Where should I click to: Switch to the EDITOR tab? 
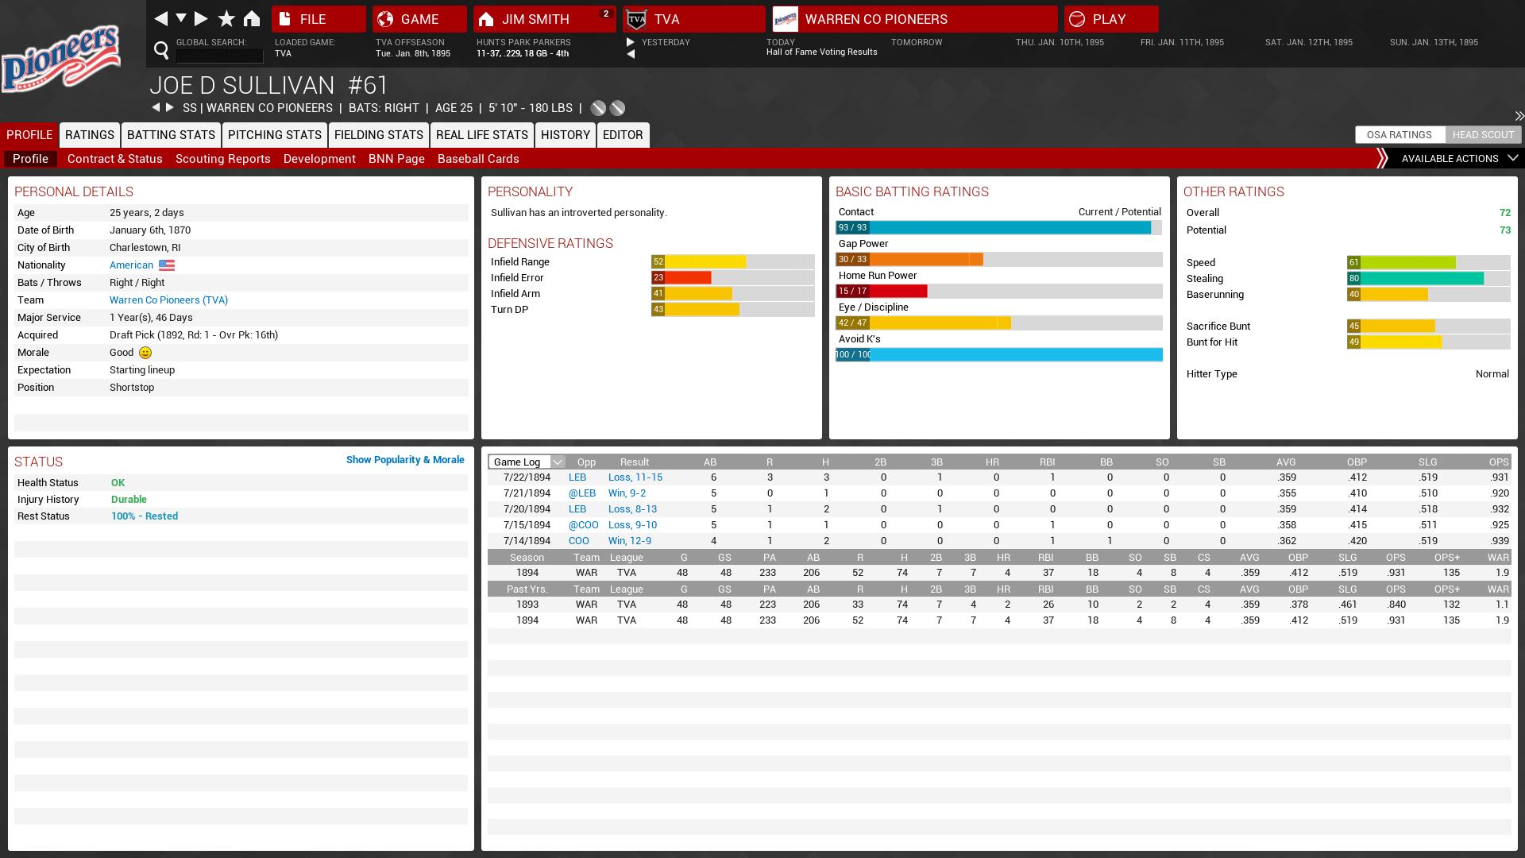point(623,135)
